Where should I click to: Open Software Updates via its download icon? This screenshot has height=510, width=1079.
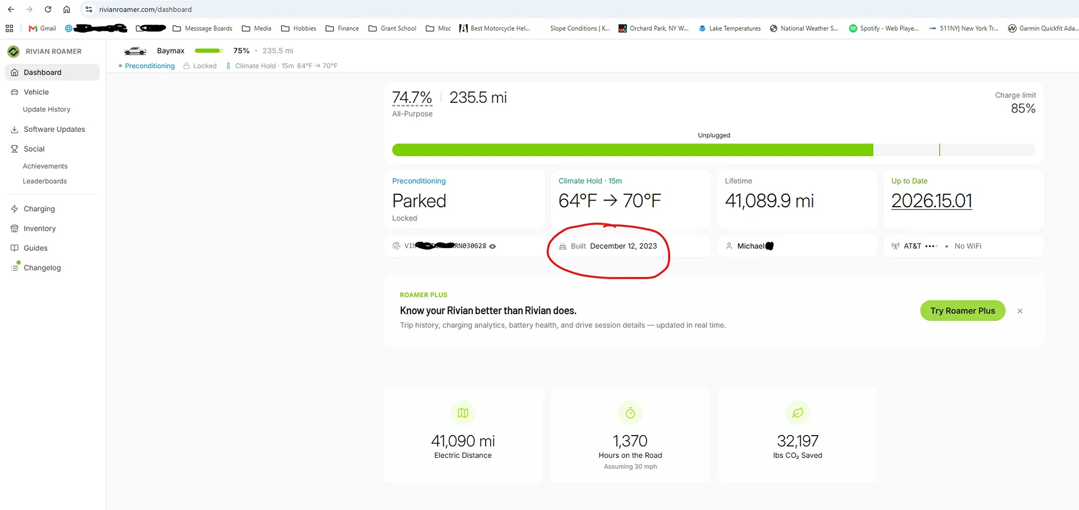15,129
